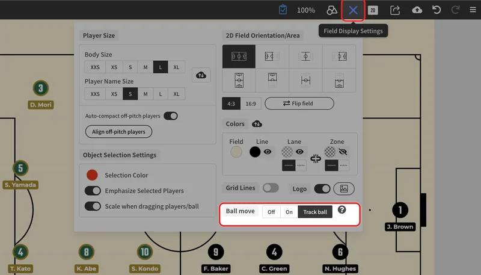481x275 pixels.
Task: Set Player Name Size to XXS
Action: coord(95,94)
